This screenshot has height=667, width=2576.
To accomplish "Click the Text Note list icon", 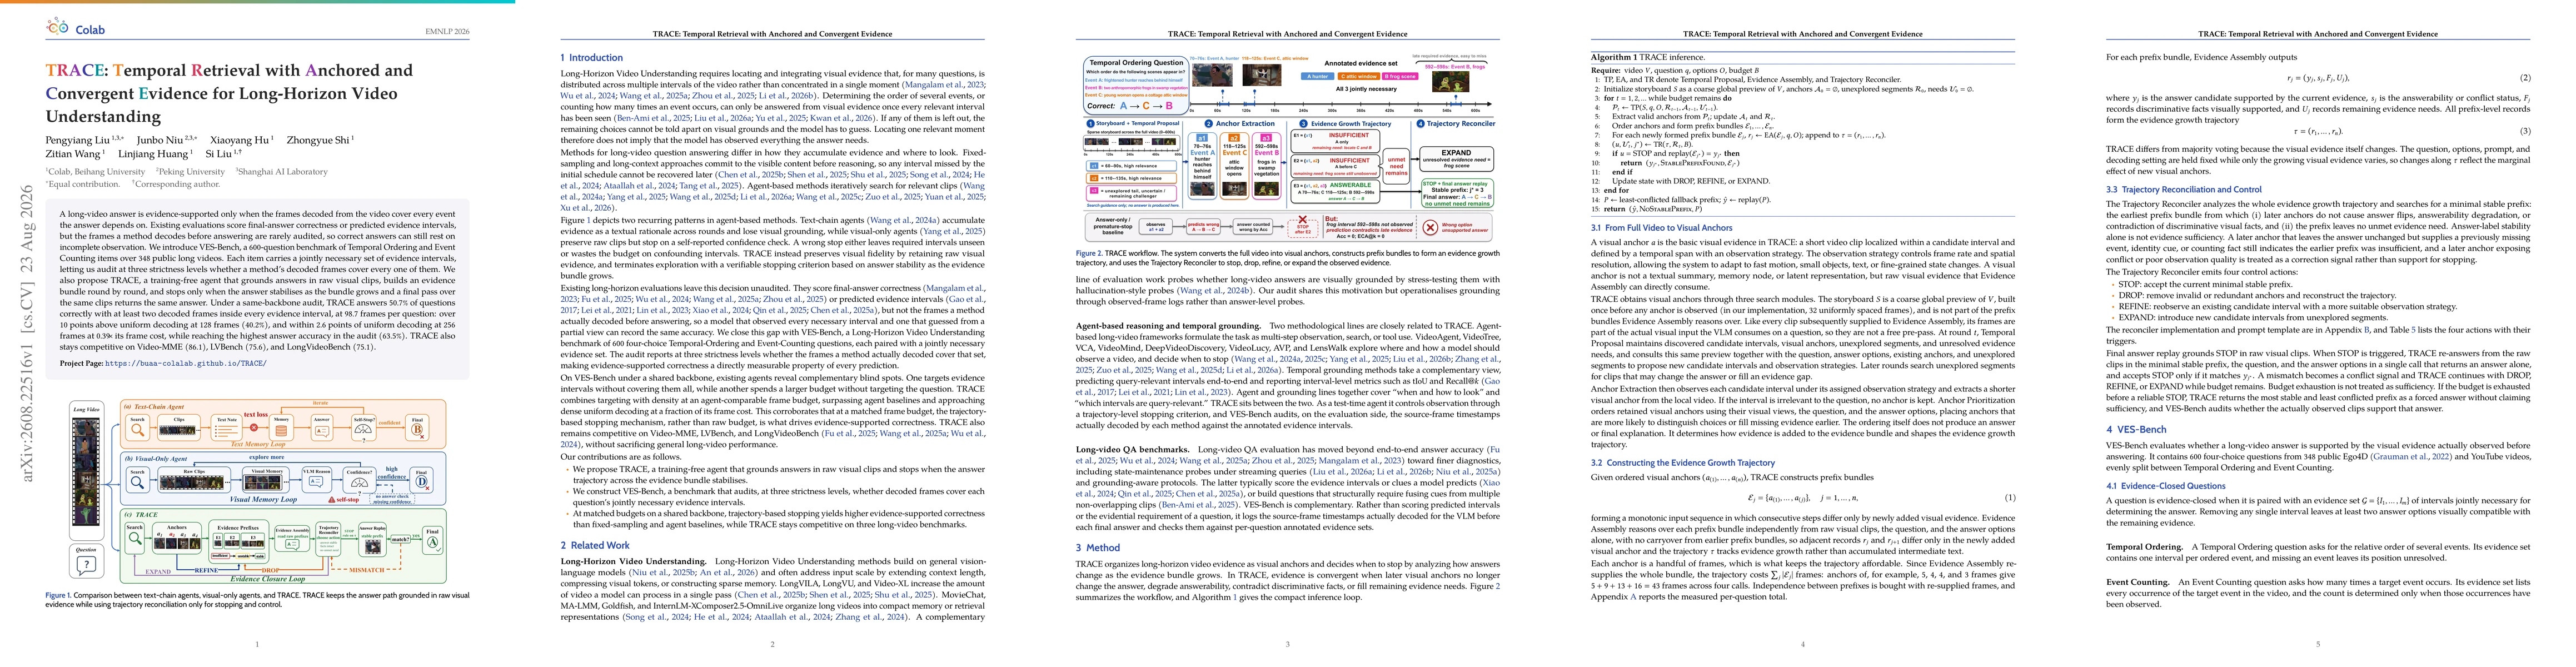I will 226,432.
